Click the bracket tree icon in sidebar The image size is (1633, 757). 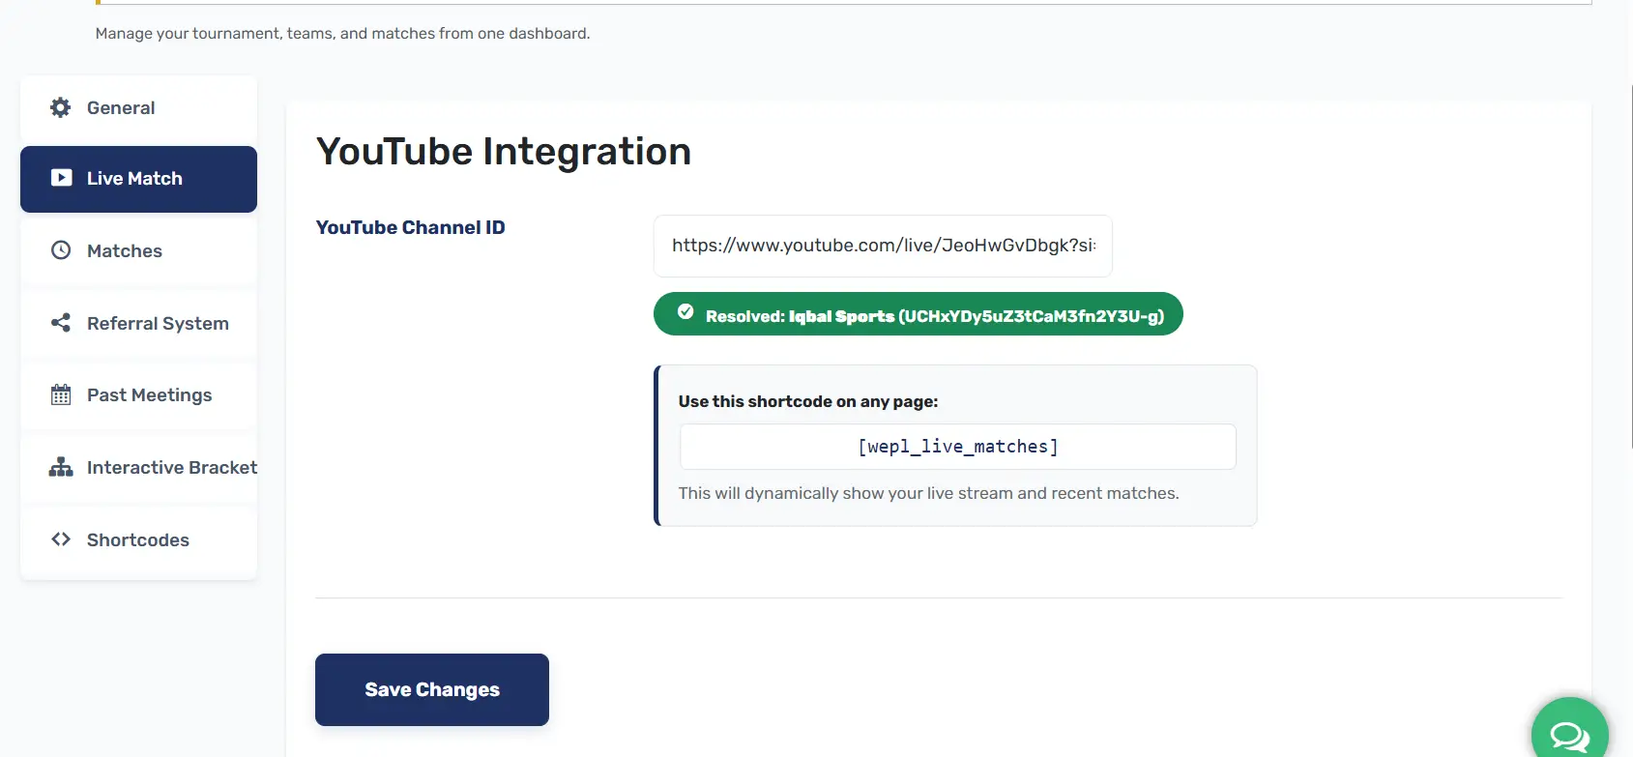(x=61, y=467)
